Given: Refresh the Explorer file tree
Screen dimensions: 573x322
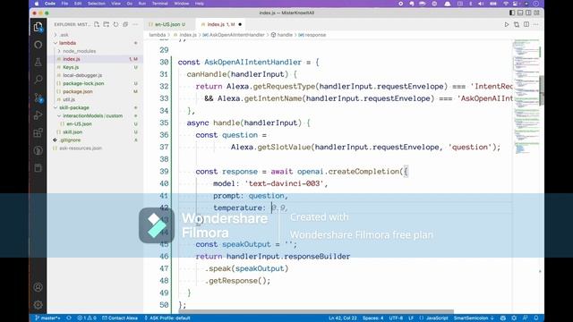Looking at the screenshot, I should click(x=115, y=24).
